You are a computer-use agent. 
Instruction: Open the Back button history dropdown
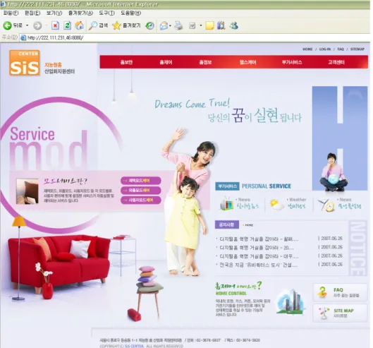pyautogui.click(x=27, y=25)
